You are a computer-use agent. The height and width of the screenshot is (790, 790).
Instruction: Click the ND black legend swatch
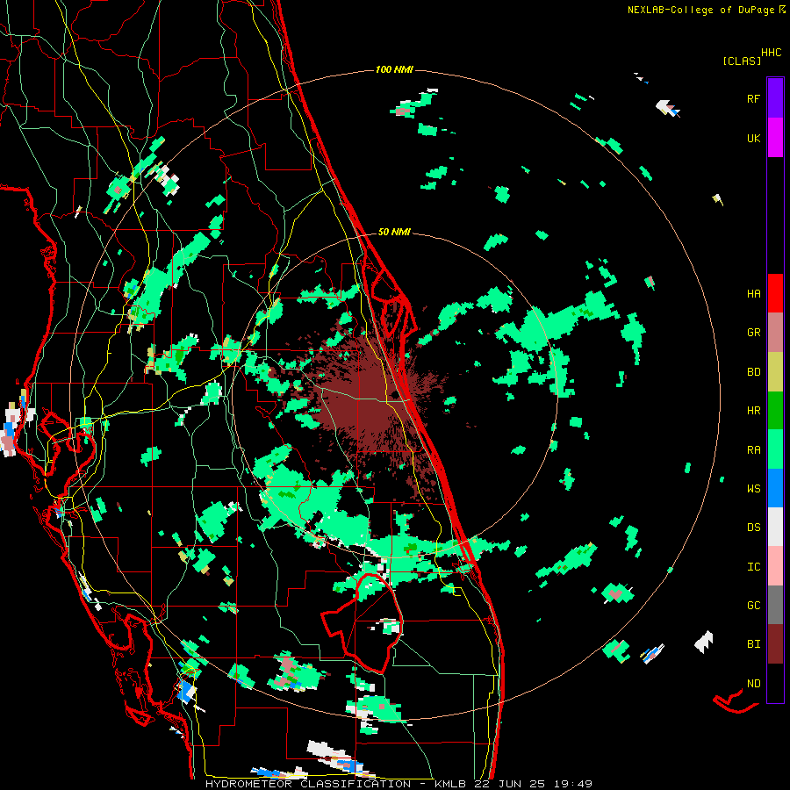[x=775, y=683]
